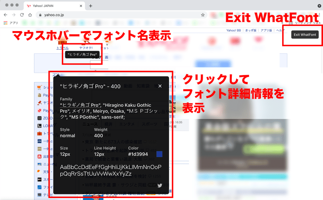Screen dimensions: 323x200
Task: Open a new tab with the plus icon
Action: pos(90,6)
